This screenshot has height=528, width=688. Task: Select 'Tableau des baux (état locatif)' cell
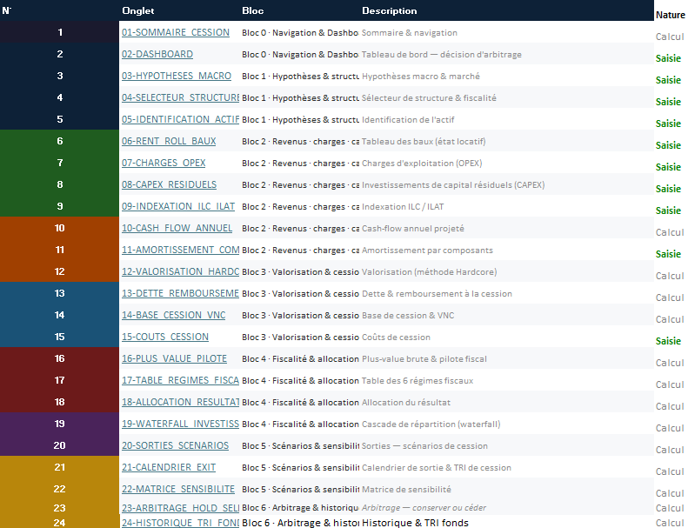(424, 141)
